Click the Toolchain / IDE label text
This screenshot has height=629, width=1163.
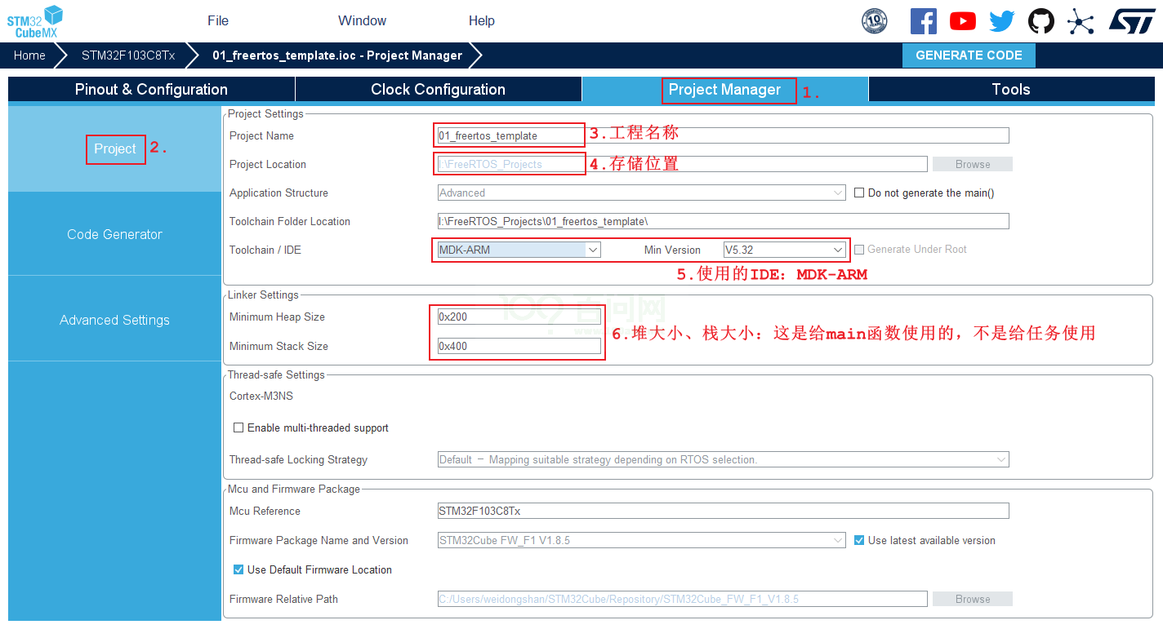(265, 250)
